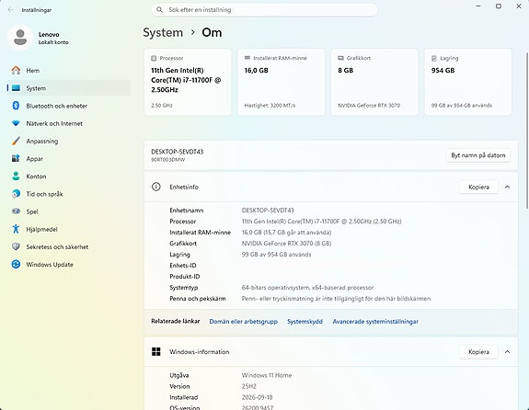
Task: Open Nätverk och Internet wifi icon
Action: pyautogui.click(x=16, y=123)
